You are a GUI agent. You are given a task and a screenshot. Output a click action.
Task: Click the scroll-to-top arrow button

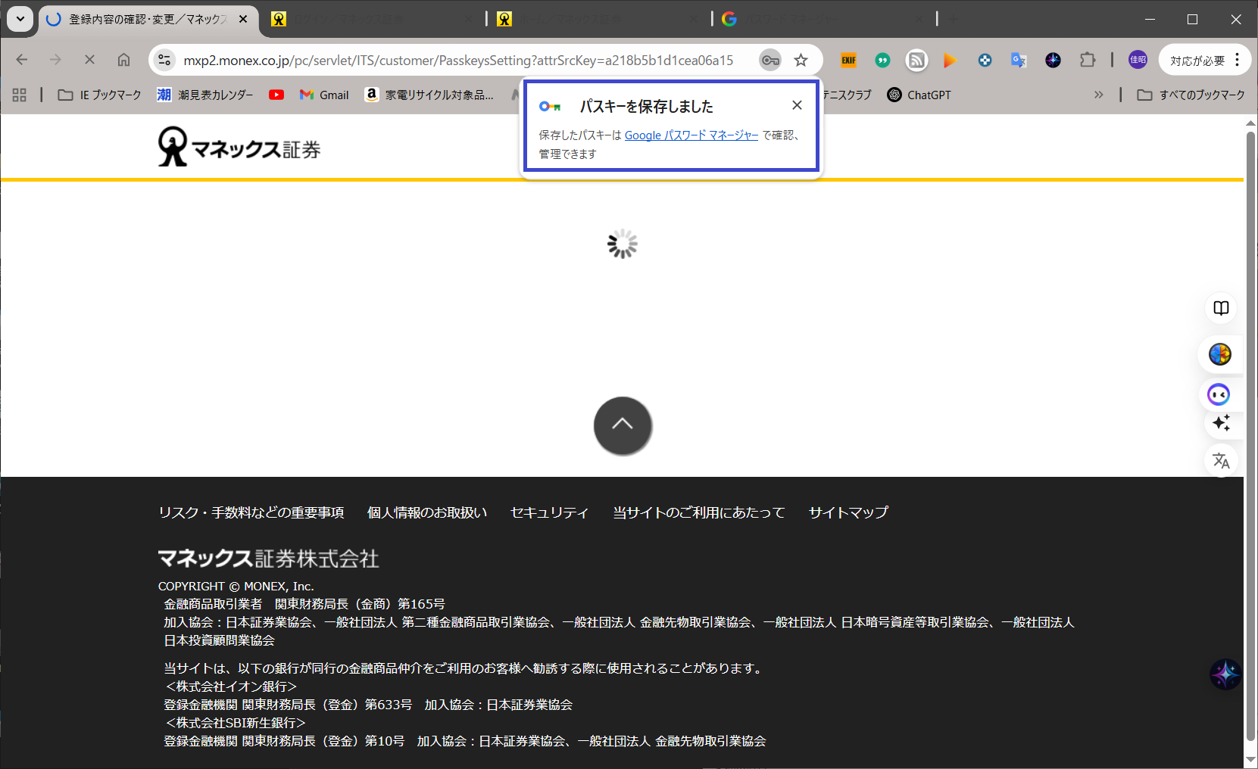(x=623, y=425)
